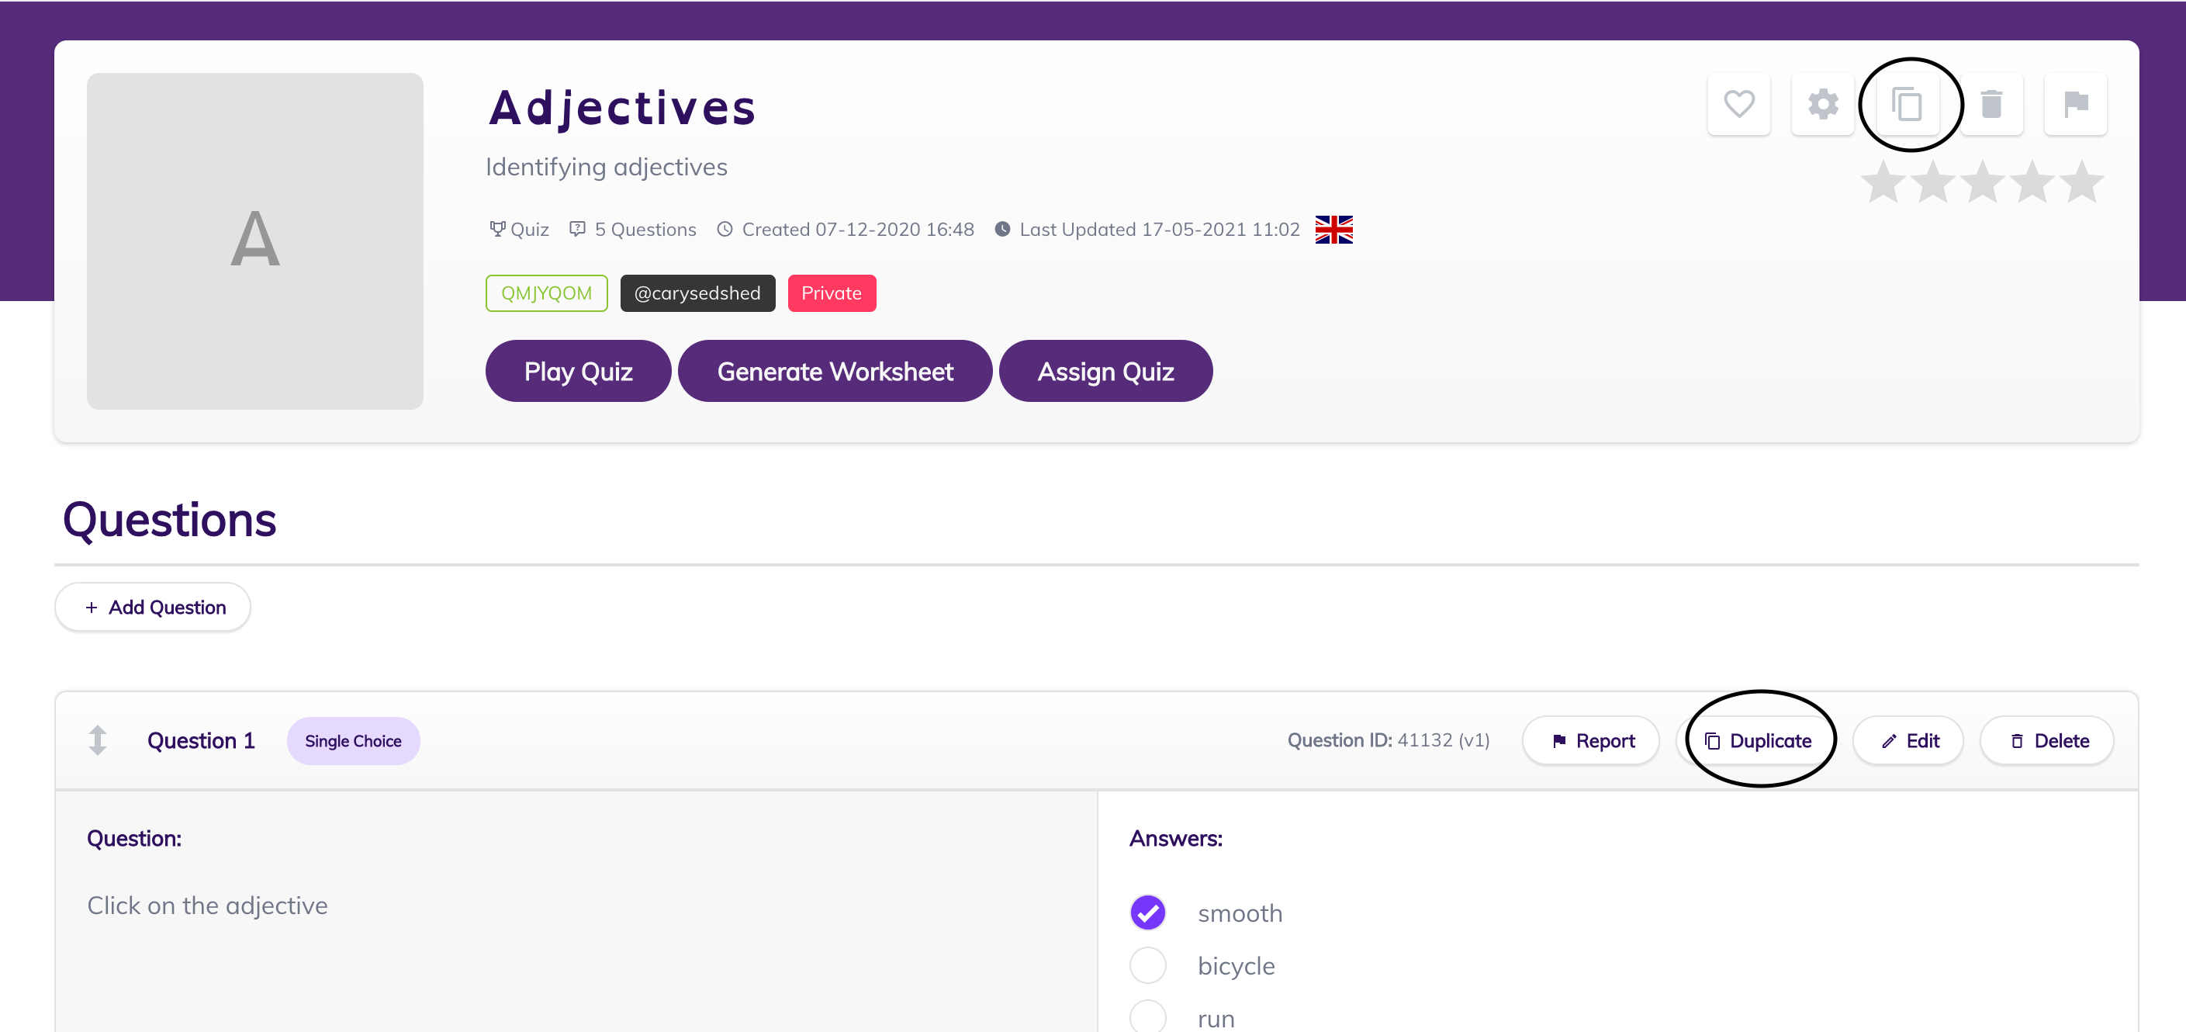Click the Private visibility badge
2186x1032 pixels.
tap(832, 293)
